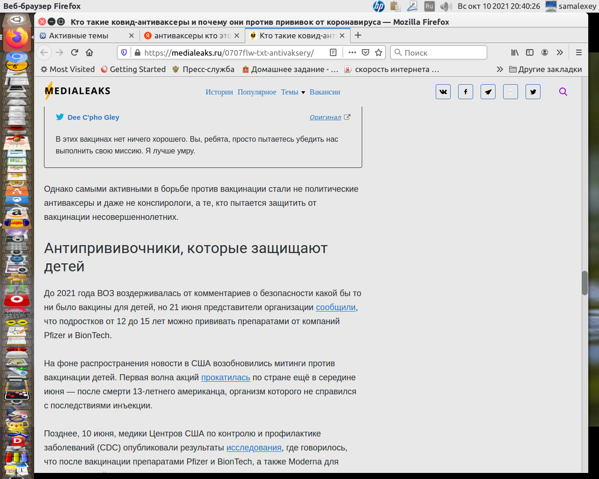Open the Firefox home page

(89, 52)
